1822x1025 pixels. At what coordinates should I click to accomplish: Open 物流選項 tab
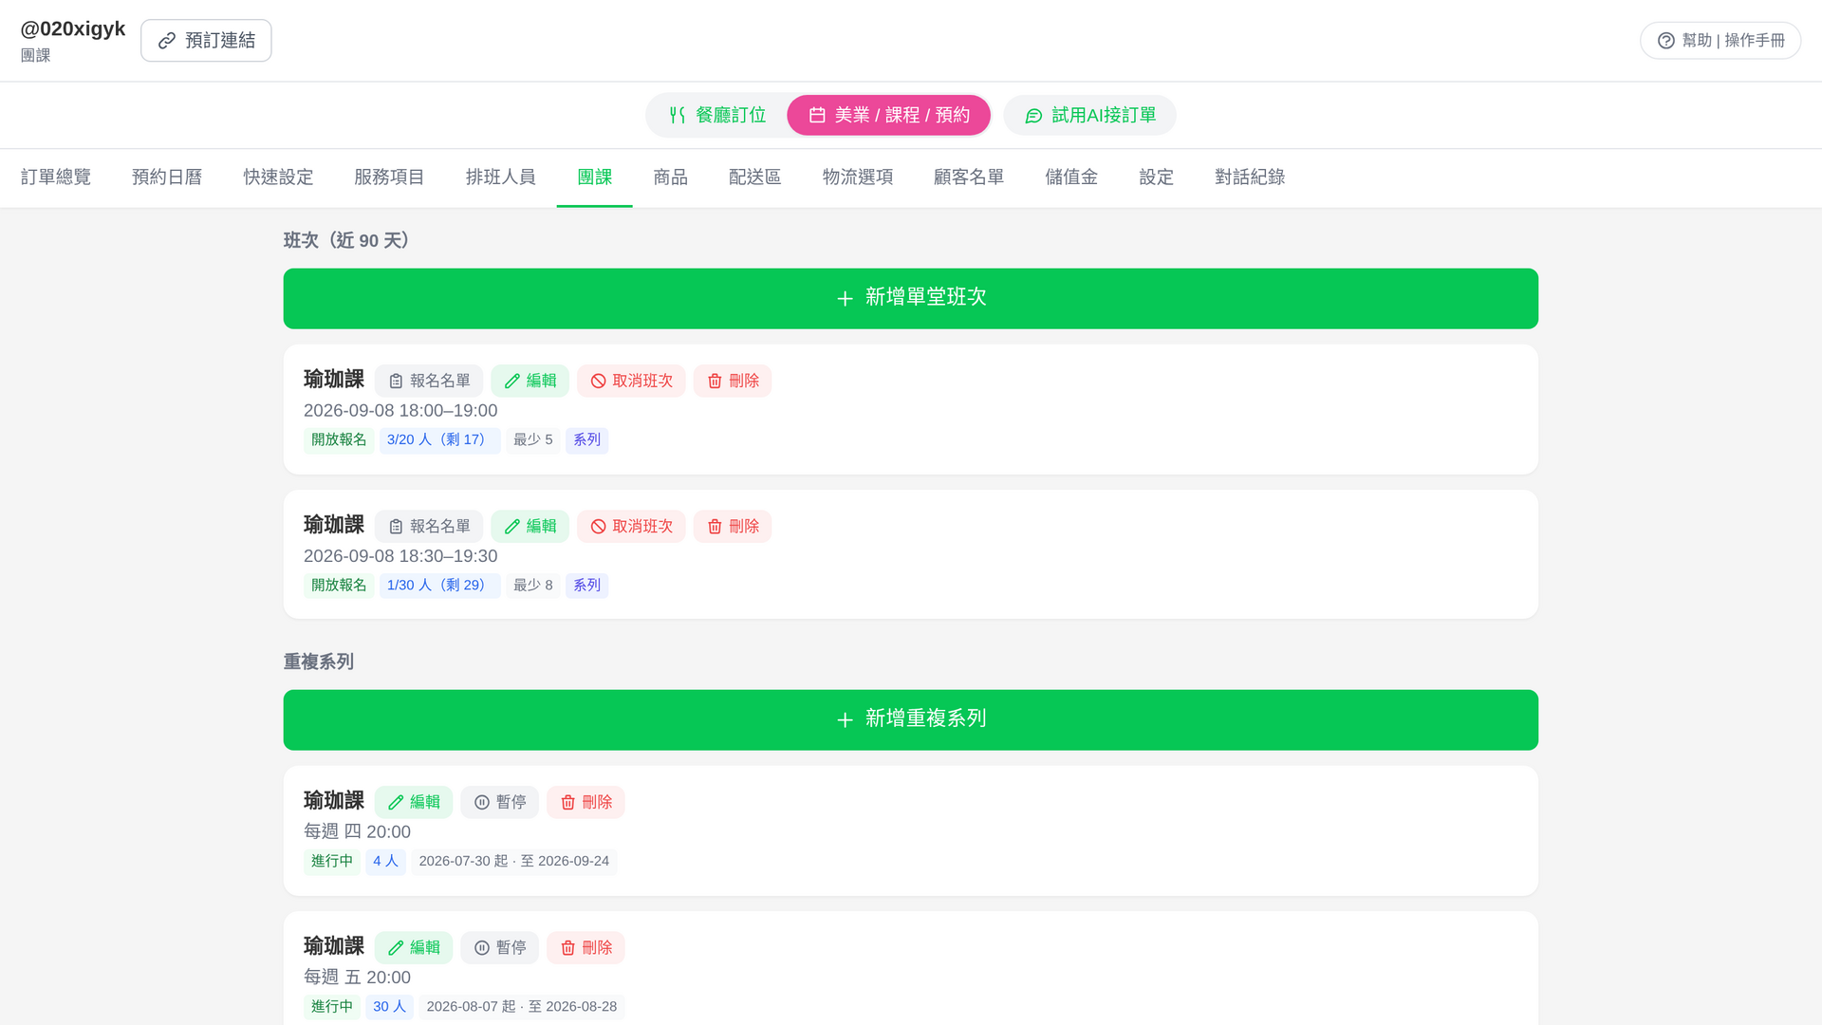click(858, 177)
